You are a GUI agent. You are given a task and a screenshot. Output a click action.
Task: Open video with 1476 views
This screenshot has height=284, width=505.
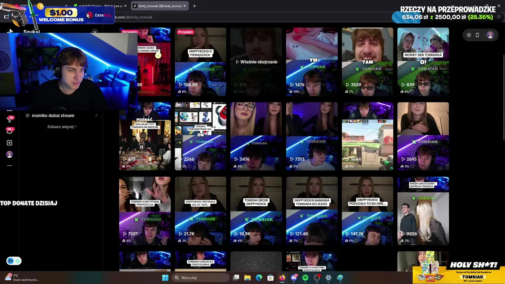tap(312, 62)
